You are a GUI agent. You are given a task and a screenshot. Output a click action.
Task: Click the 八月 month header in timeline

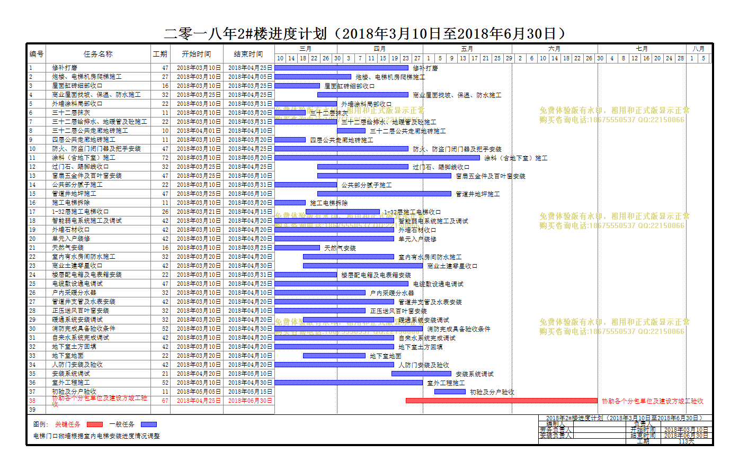(699, 49)
